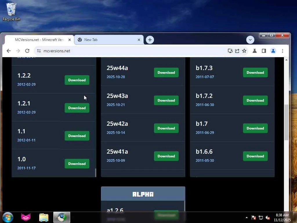The height and width of the screenshot is (223, 297).
Task: Click the Chrome taskbar button
Action: (x=62, y=217)
